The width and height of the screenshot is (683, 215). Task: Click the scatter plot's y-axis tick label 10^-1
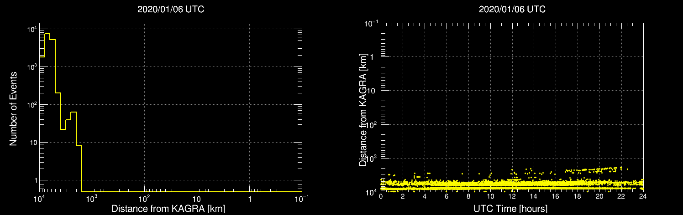[371, 23]
